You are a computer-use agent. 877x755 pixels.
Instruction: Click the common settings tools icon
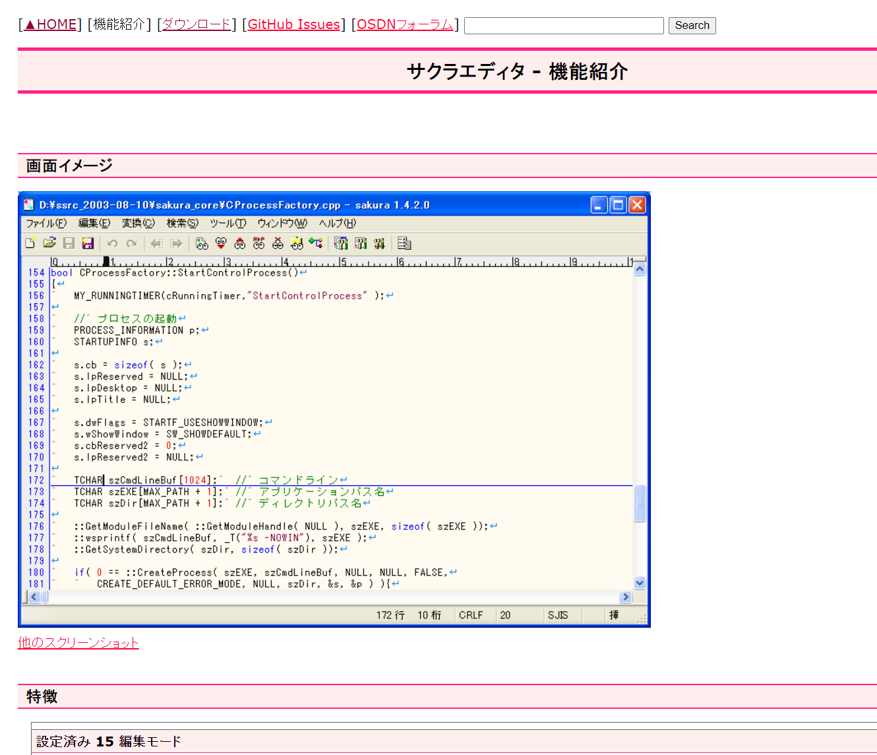point(379,243)
